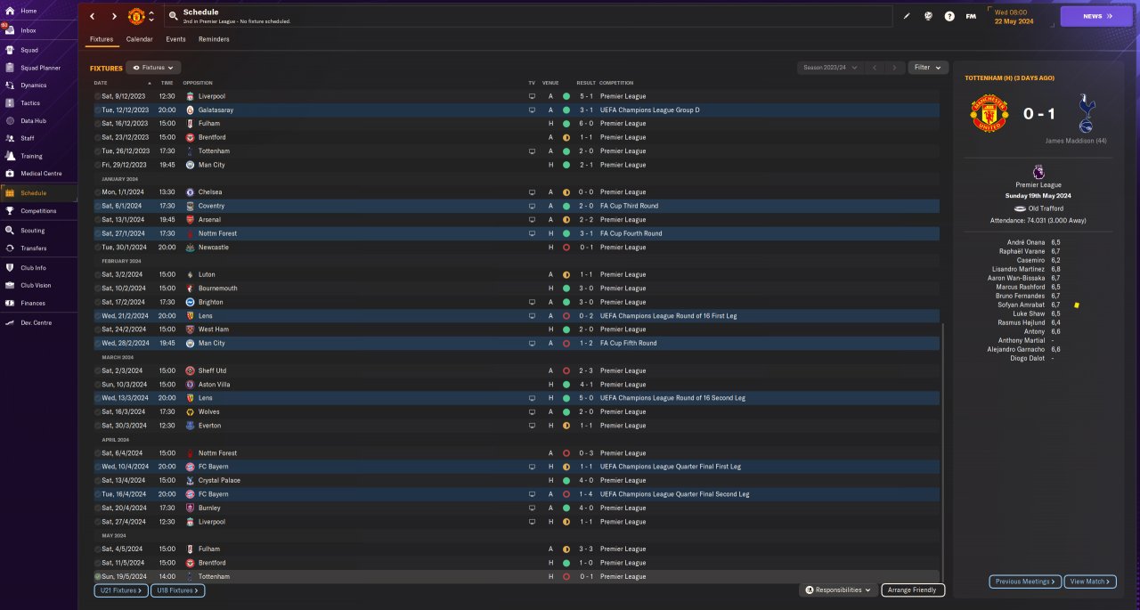
Task: Click the search magnifier icon
Action: tap(173, 16)
